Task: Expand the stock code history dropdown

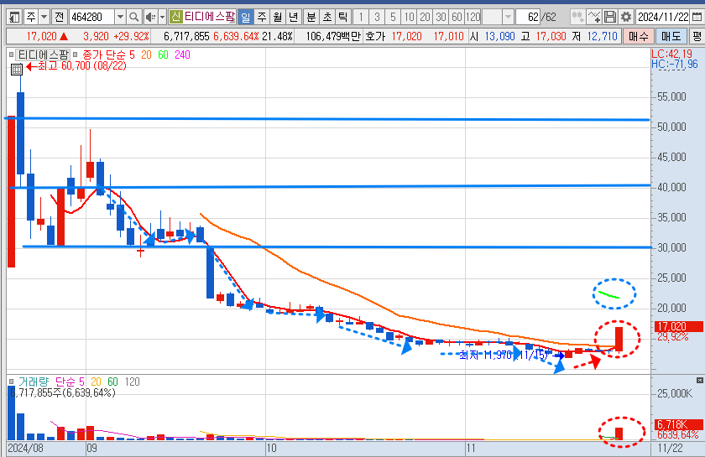Action: point(120,17)
